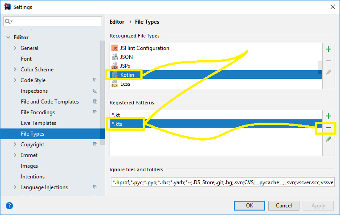The width and height of the screenshot is (340, 215).
Task: Cancel the Settings dialog
Action: tap(283, 206)
